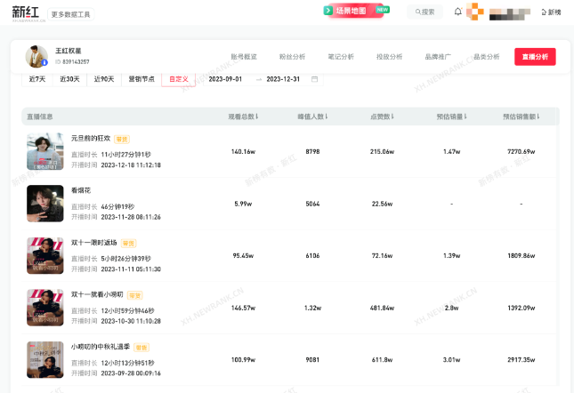Select the 自定义 range option
Image resolution: width=574 pixels, height=393 pixels.
pyautogui.click(x=179, y=79)
